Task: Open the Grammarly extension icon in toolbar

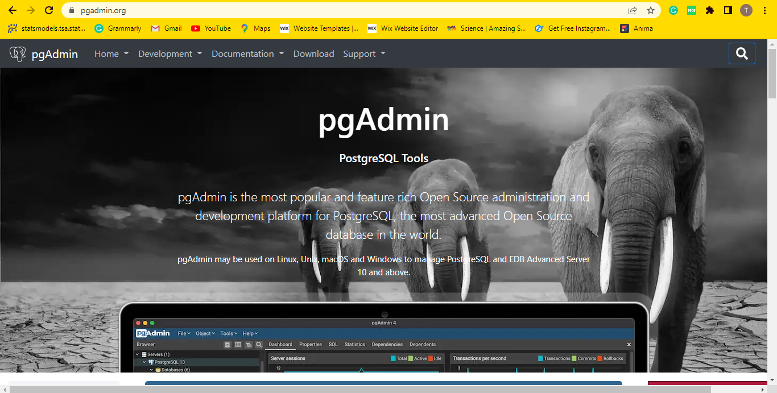Action: pos(673,10)
